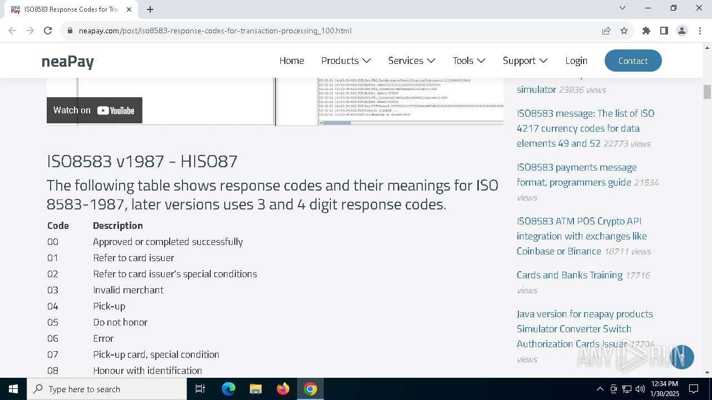Open Task View in the taskbar

(200, 389)
